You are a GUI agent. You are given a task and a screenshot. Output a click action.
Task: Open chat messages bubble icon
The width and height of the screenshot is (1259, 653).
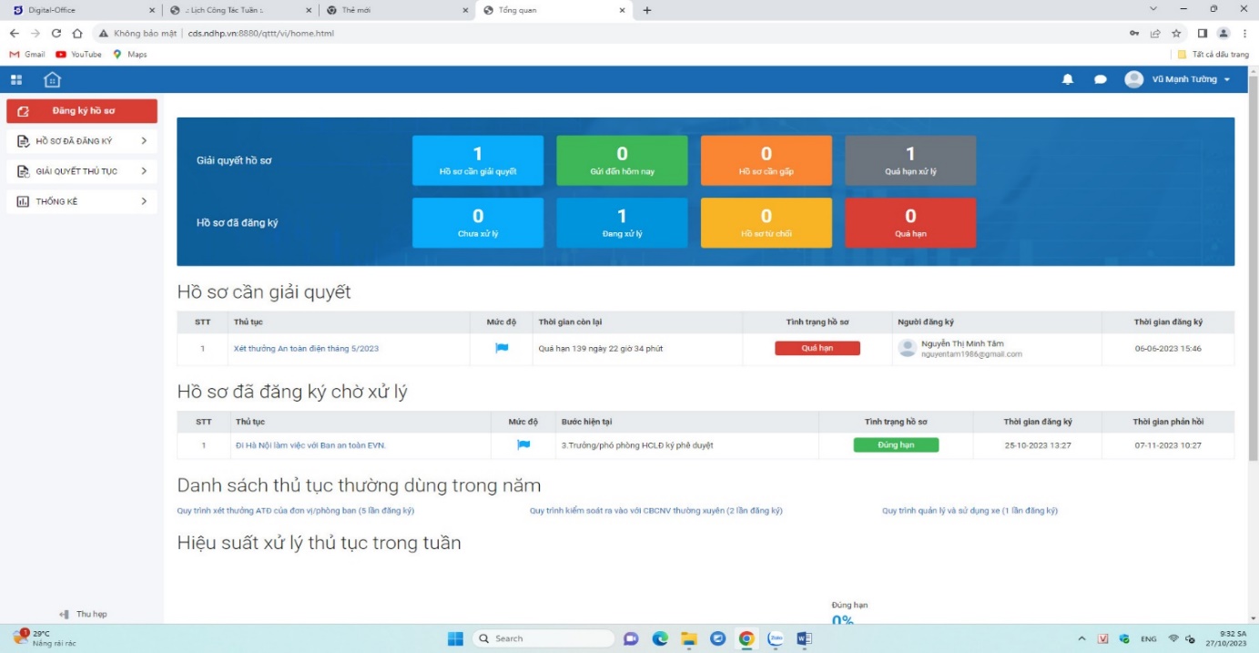pos(1100,80)
